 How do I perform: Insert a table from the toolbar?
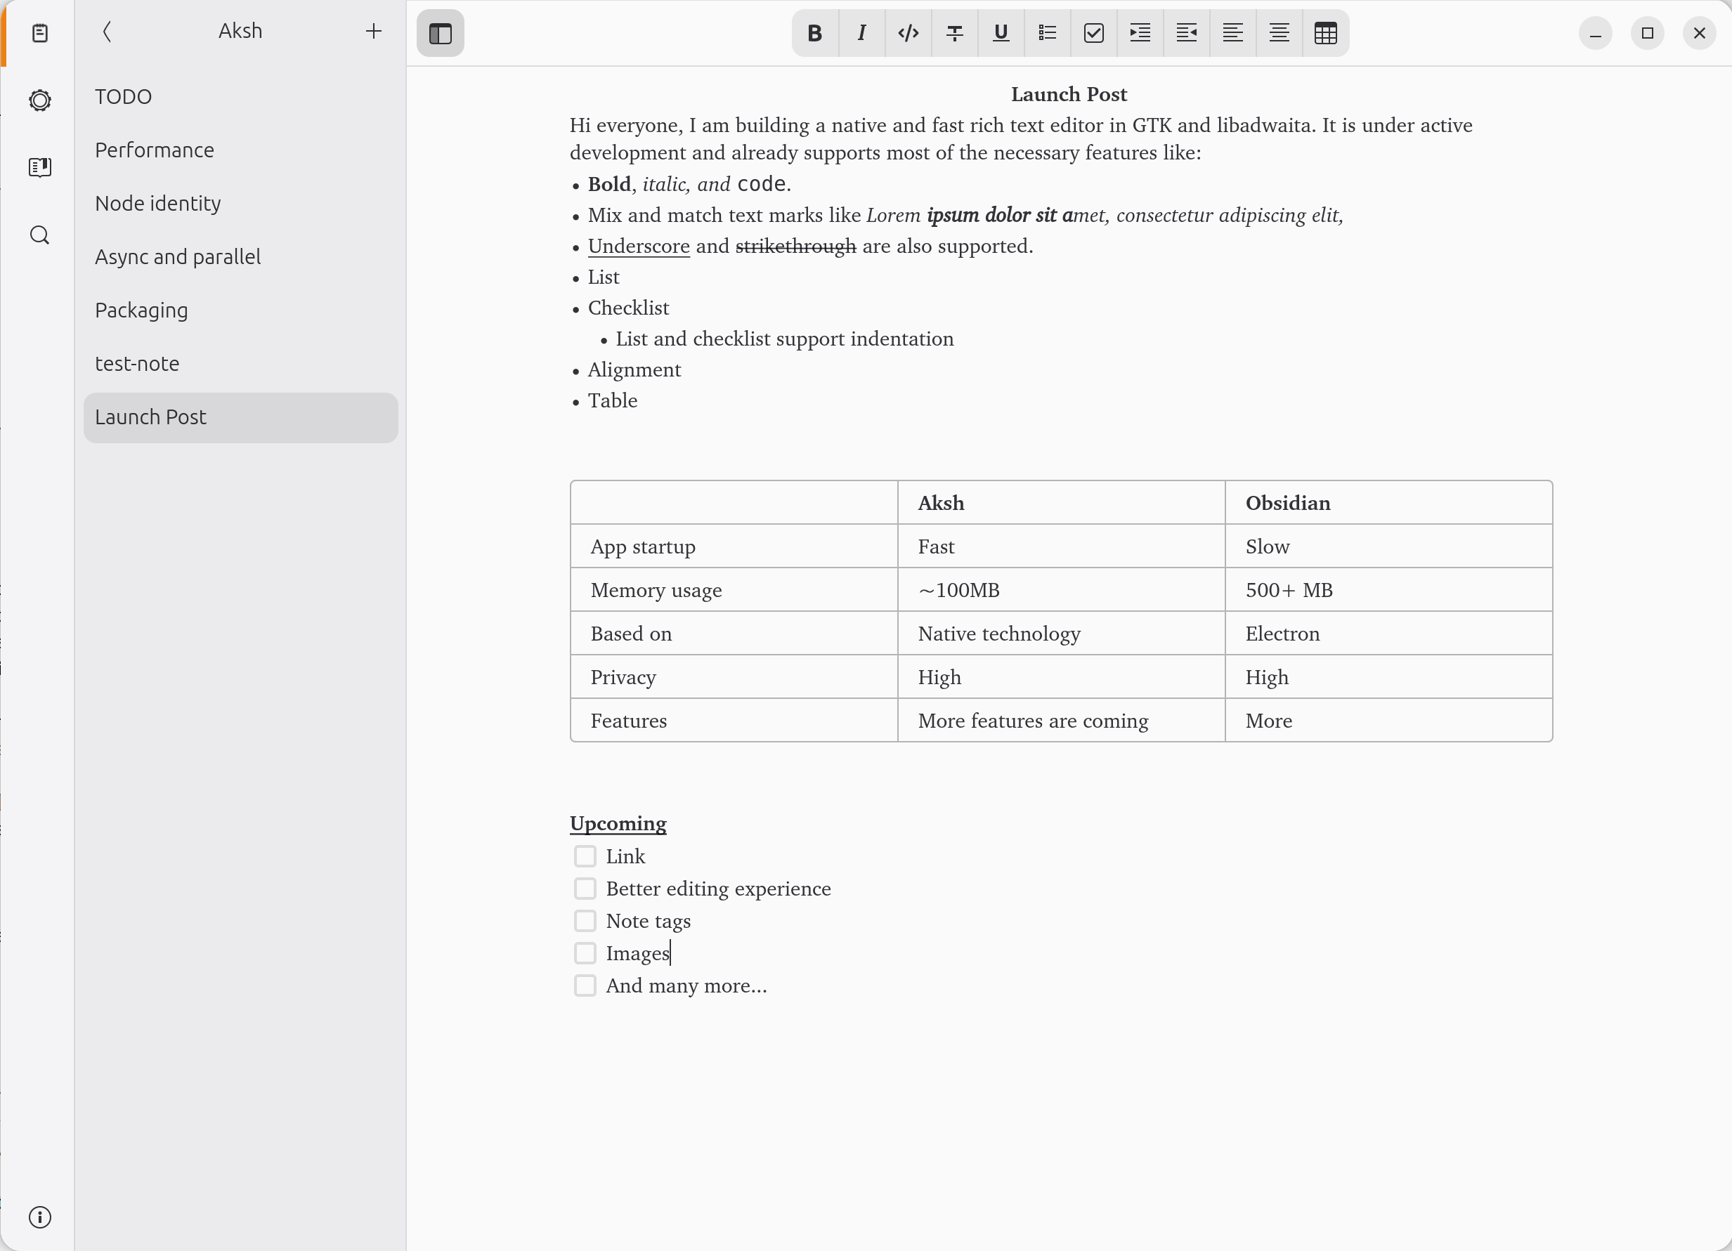(x=1326, y=33)
